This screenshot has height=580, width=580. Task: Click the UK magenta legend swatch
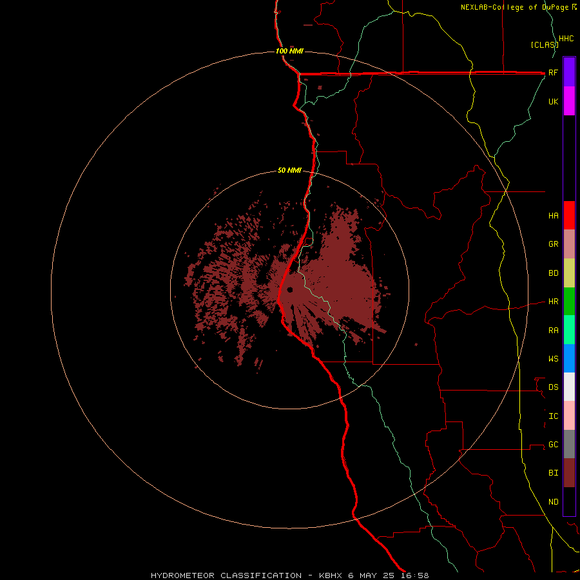click(569, 101)
